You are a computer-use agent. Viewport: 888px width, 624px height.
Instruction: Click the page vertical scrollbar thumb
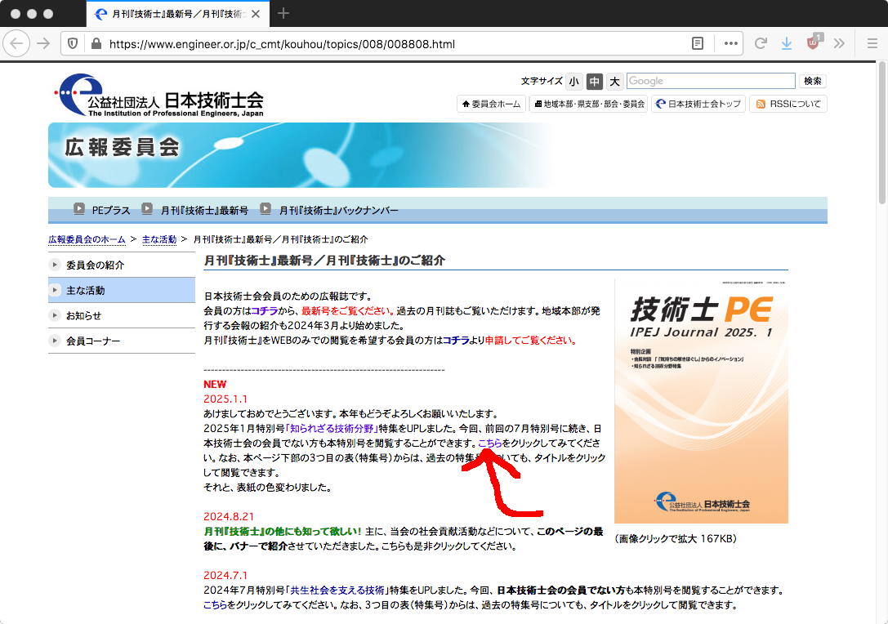click(881, 134)
